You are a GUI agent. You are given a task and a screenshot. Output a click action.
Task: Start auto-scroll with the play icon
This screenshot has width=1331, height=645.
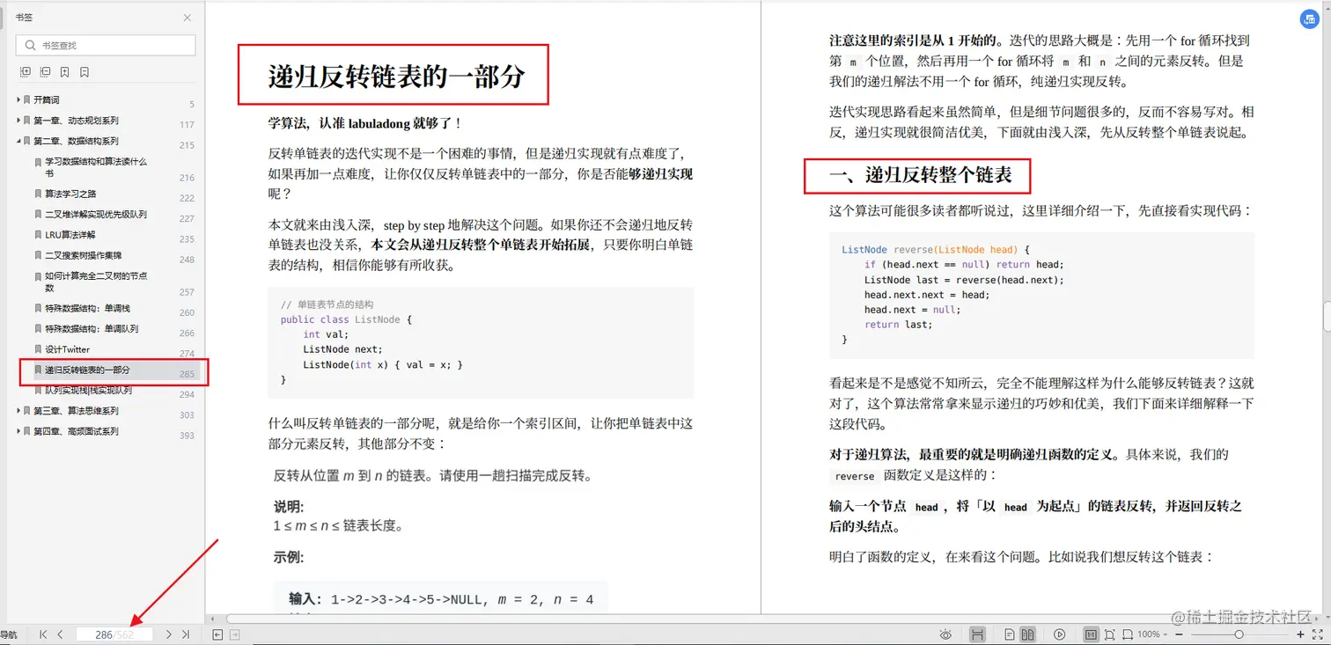[x=1059, y=634]
